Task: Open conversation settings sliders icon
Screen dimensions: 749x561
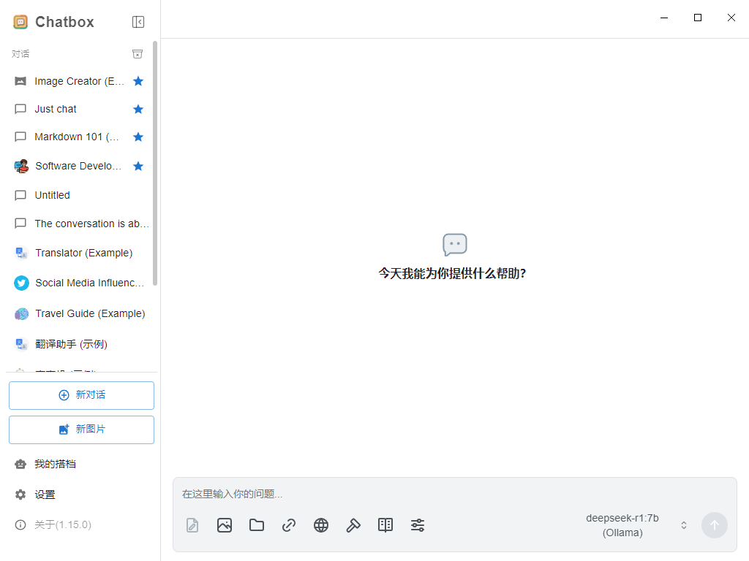Action: coord(418,525)
